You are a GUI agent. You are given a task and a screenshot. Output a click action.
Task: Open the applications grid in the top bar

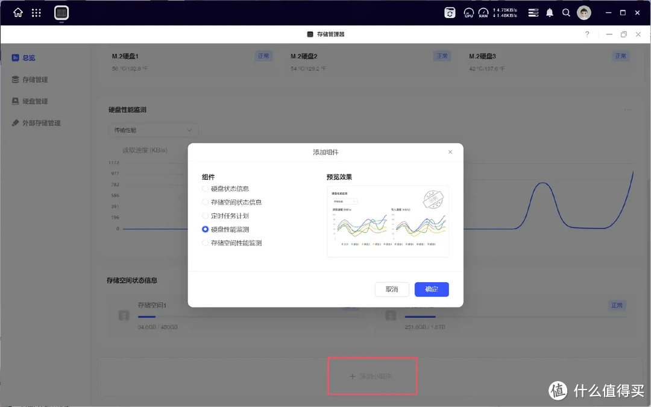coord(36,12)
